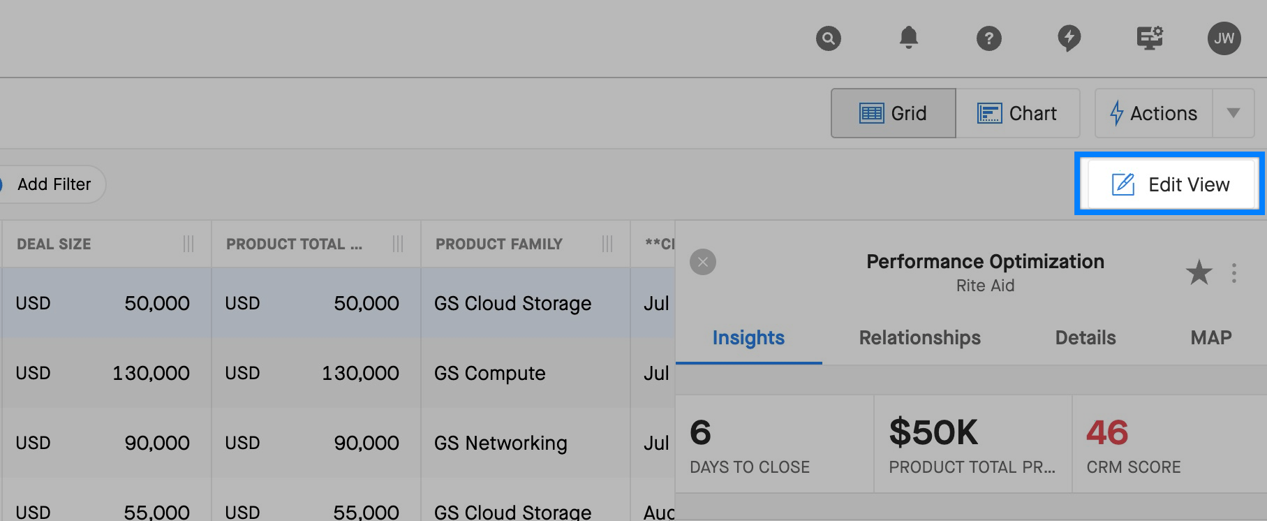Click Add Filter
Image resolution: width=1267 pixels, height=521 pixels.
(x=53, y=184)
